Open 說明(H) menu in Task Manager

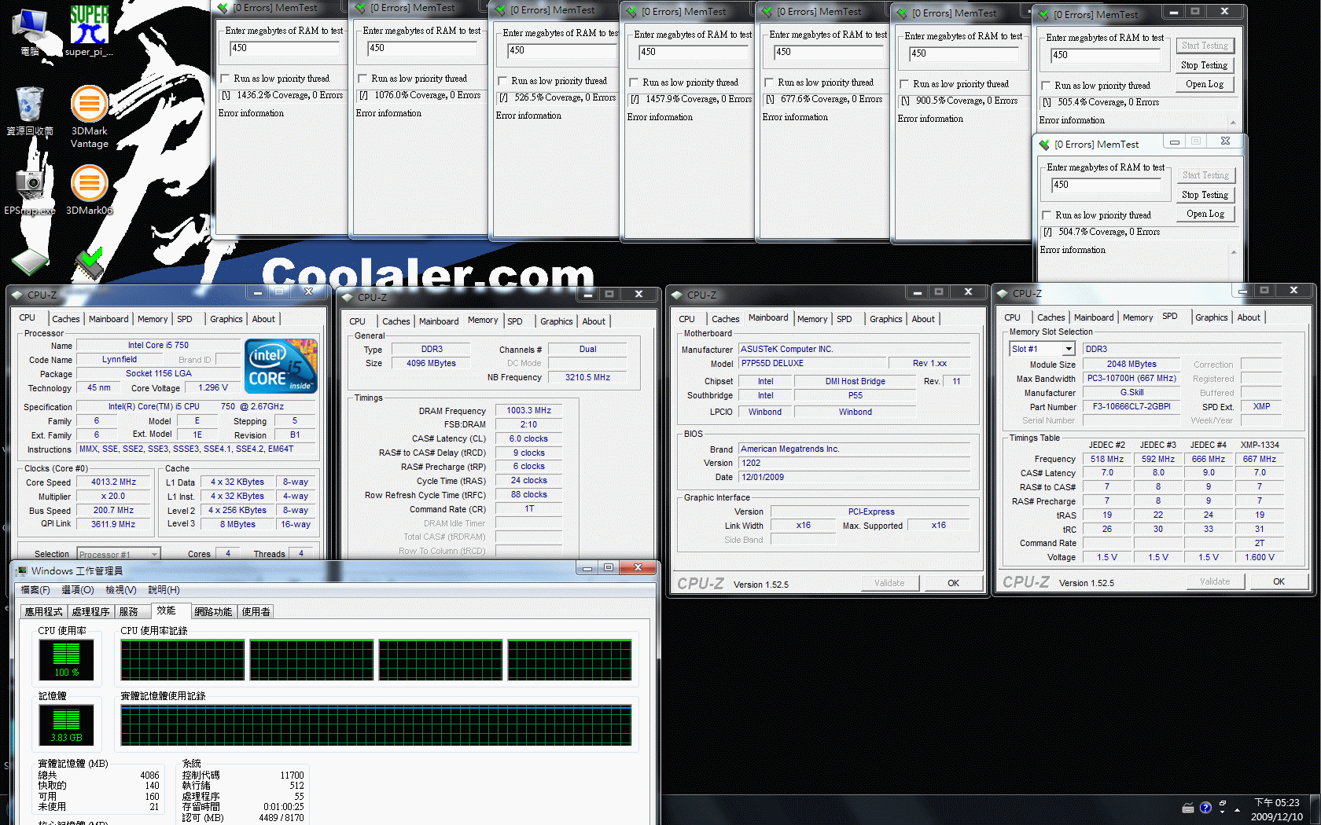(x=164, y=590)
